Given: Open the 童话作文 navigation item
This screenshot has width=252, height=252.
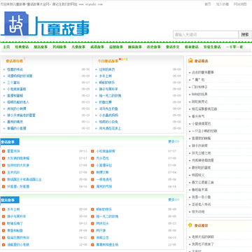Looking at the screenshot, I should [x=173, y=47].
